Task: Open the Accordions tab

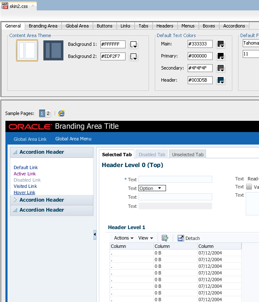Action: point(234,26)
